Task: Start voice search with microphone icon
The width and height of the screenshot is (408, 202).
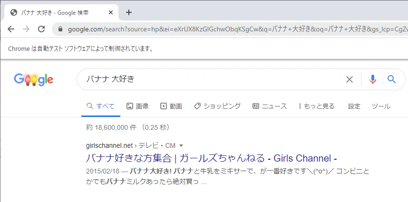Action: point(373,79)
